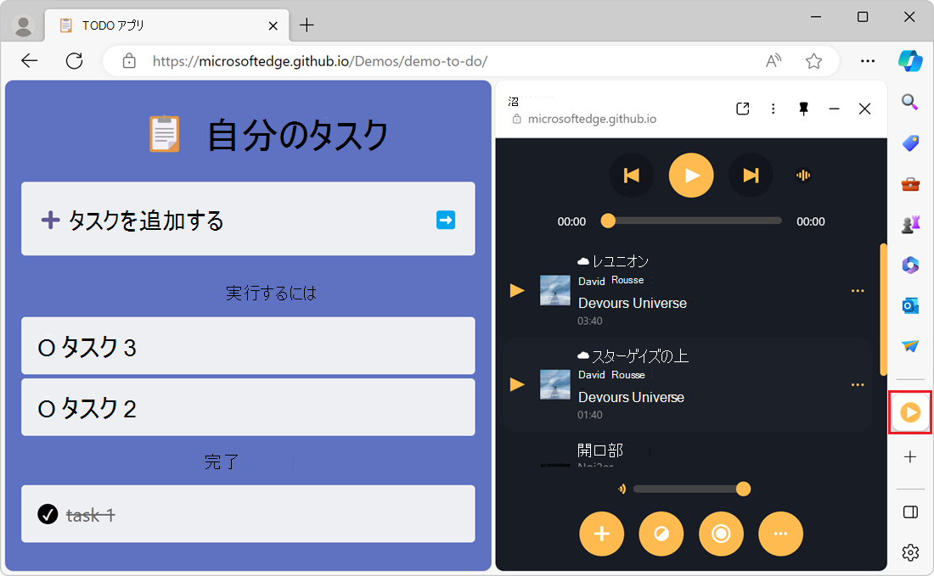Click the Copilot icon at top right
The image size is (934, 576).
coord(910,60)
